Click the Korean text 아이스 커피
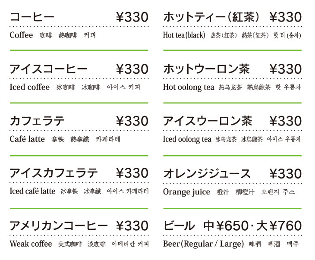This screenshot has width=315, height=260. point(123,87)
